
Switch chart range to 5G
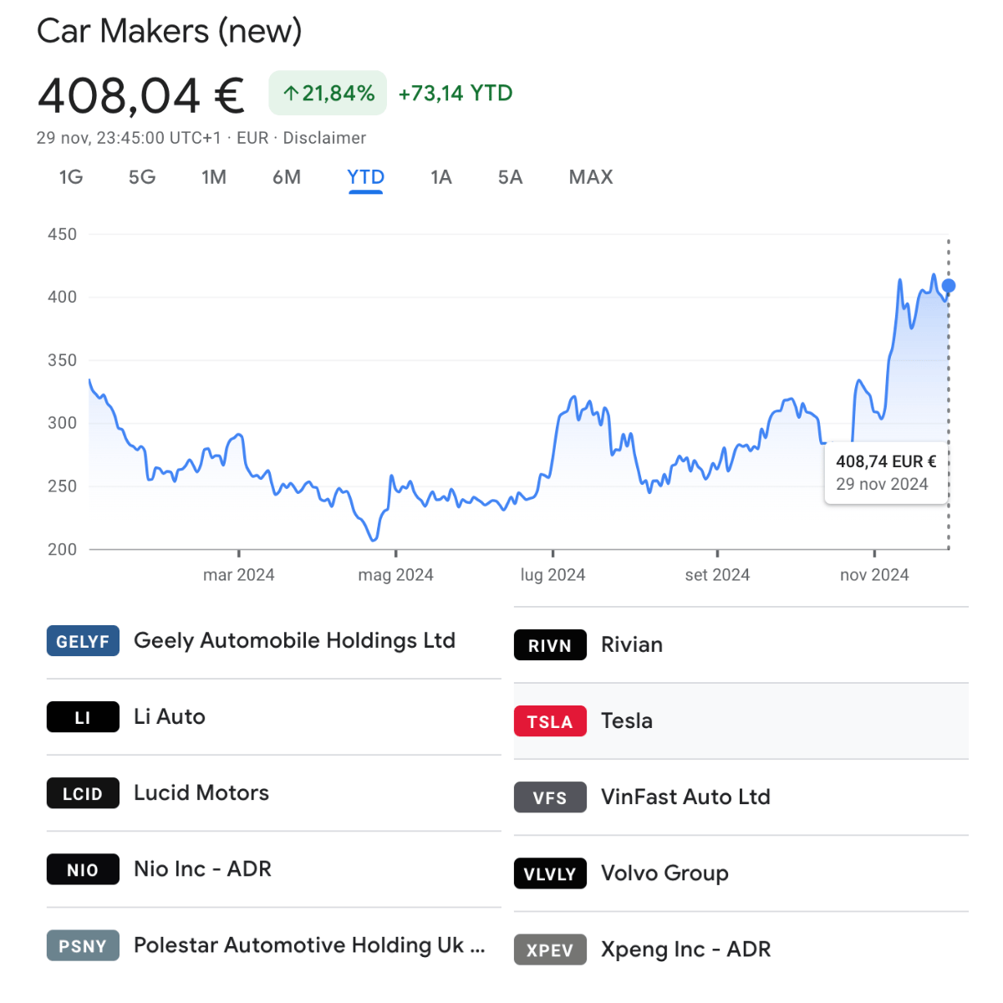[142, 177]
